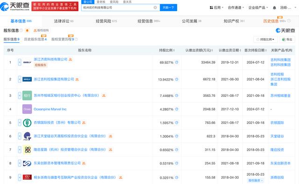This screenshot has width=299, height=184.
Task: Click the 天眼查 logo in the top left
Action: [x=15, y=7]
